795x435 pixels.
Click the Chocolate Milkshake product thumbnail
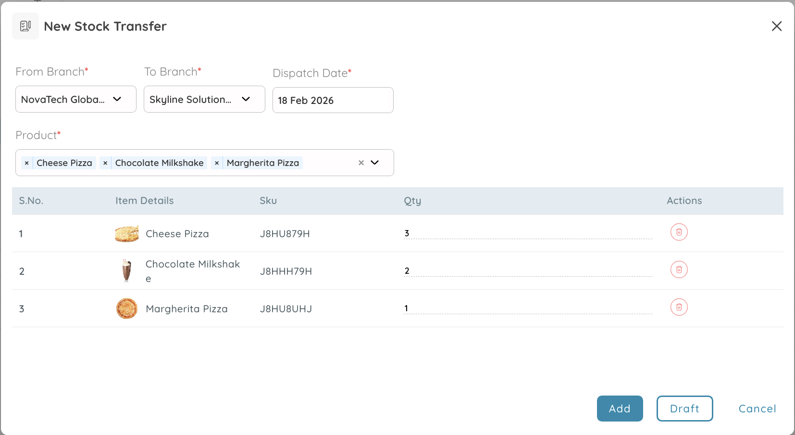coord(126,270)
